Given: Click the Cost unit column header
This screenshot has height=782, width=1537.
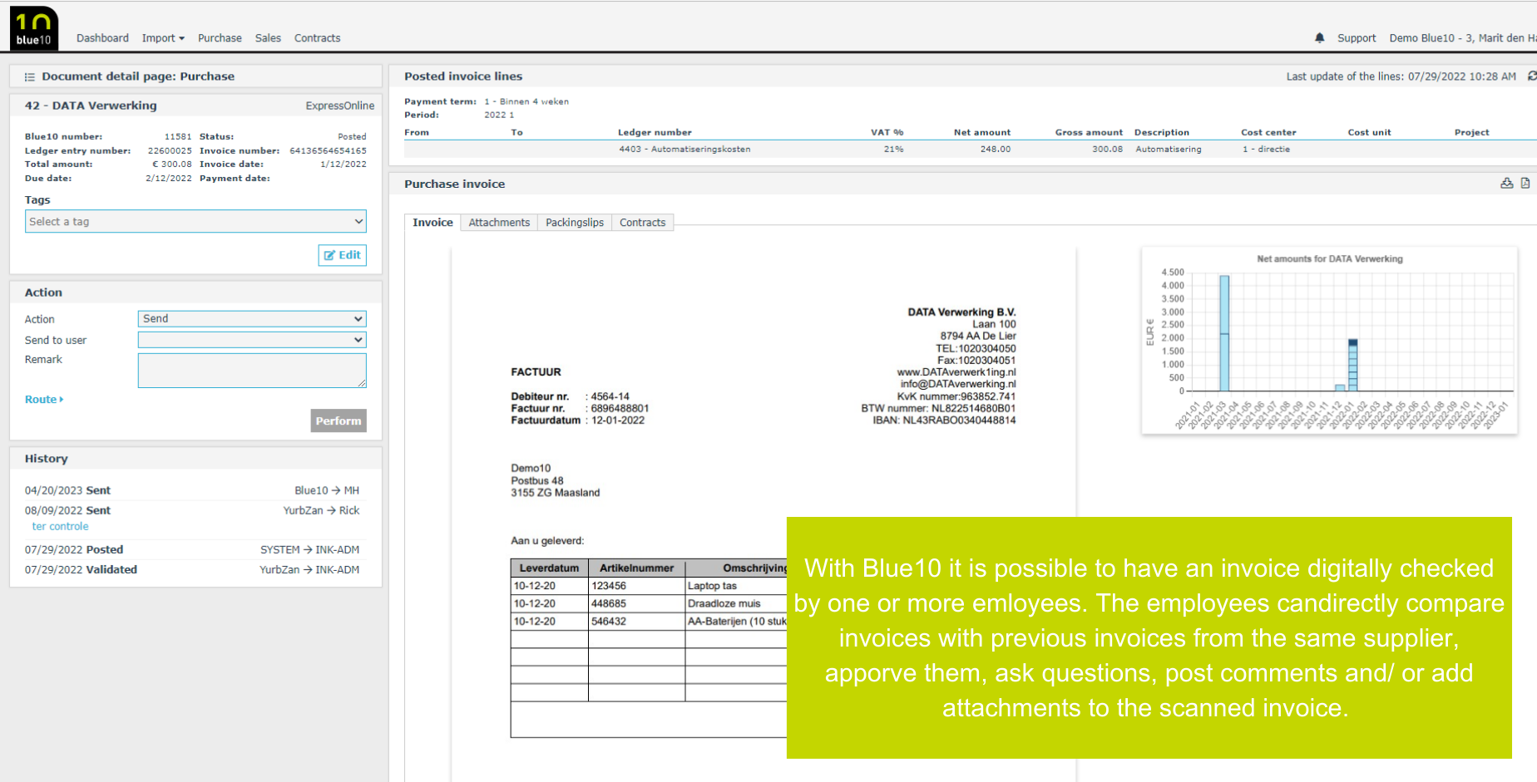Looking at the screenshot, I should (x=1369, y=133).
